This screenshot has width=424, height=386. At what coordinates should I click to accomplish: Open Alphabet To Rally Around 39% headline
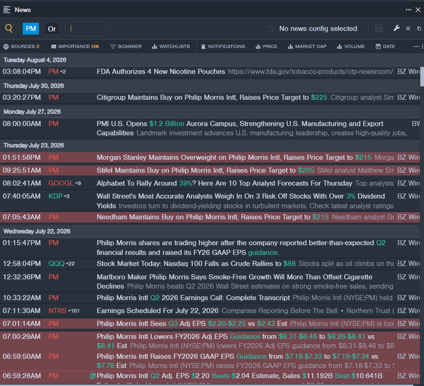[x=224, y=183]
